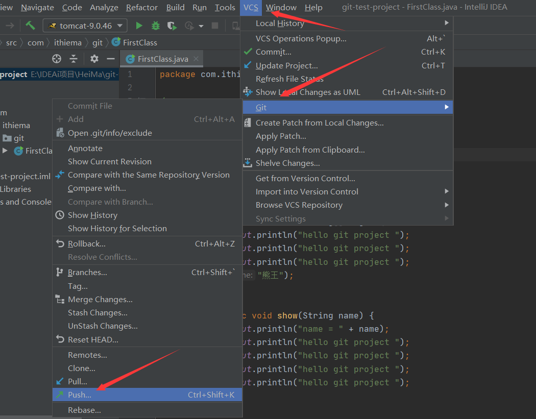This screenshot has width=536, height=419.
Task: Open the Analyze menu
Action: click(104, 8)
